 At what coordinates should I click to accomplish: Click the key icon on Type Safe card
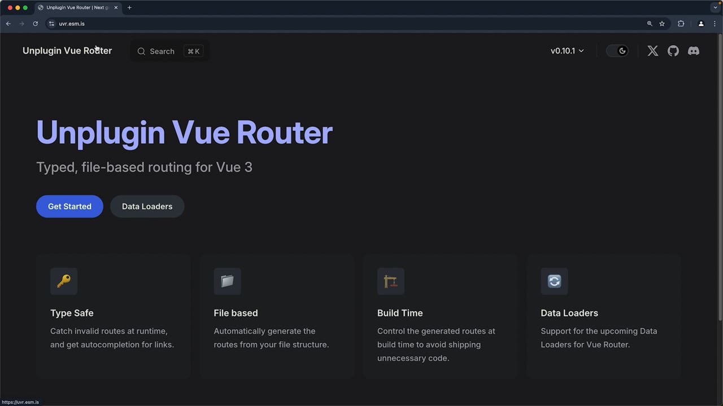point(64,281)
